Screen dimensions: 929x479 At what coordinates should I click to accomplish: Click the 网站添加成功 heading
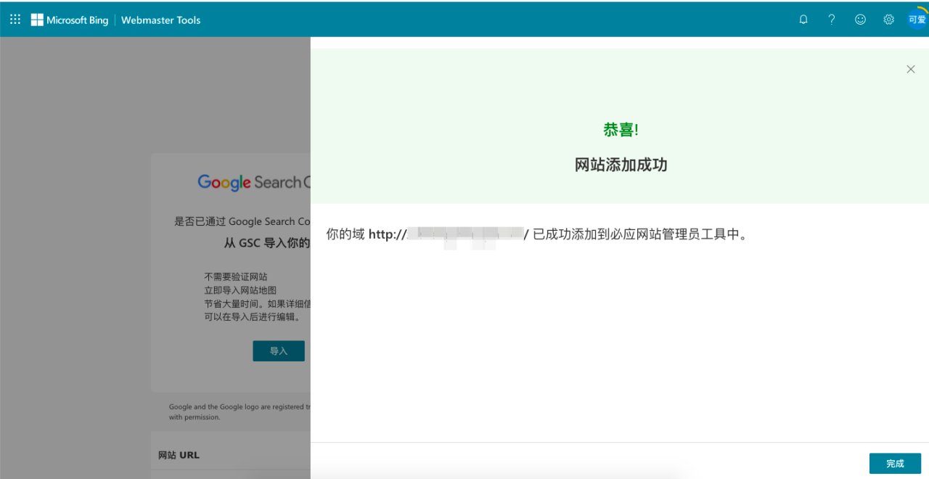pyautogui.click(x=621, y=165)
